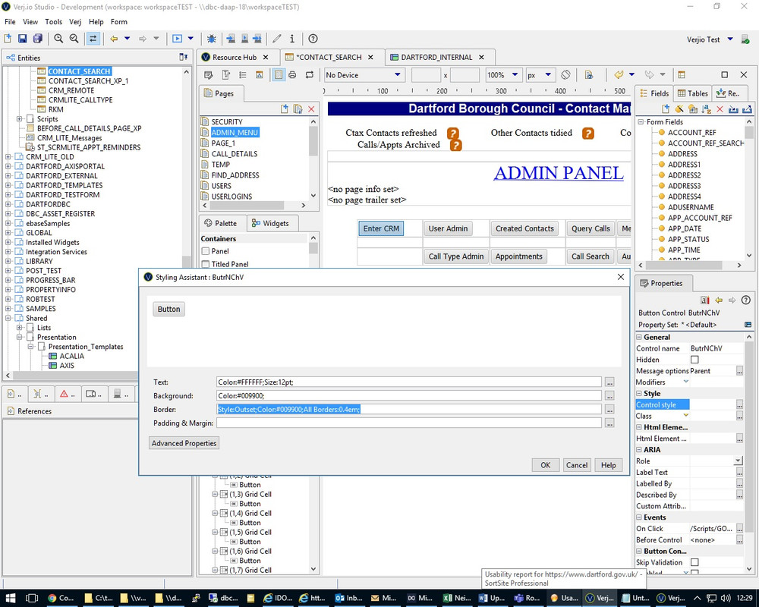Expand the DARTFORD_EXTERNAL tree node

[8, 176]
